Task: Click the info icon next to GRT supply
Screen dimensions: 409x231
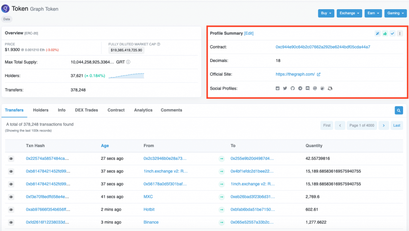Action: (x=128, y=62)
